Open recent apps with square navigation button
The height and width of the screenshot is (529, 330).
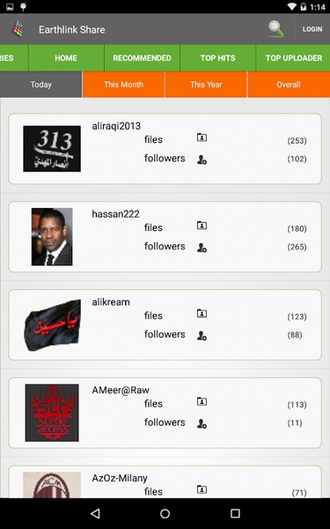[x=235, y=513]
